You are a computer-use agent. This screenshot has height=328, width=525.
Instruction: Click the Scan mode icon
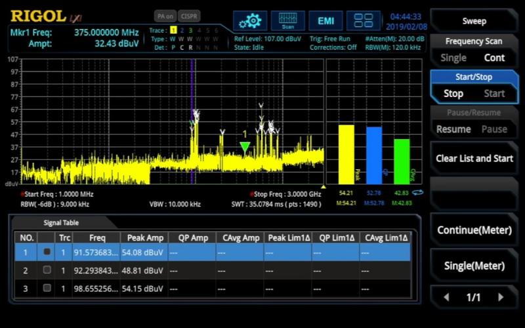(287, 21)
